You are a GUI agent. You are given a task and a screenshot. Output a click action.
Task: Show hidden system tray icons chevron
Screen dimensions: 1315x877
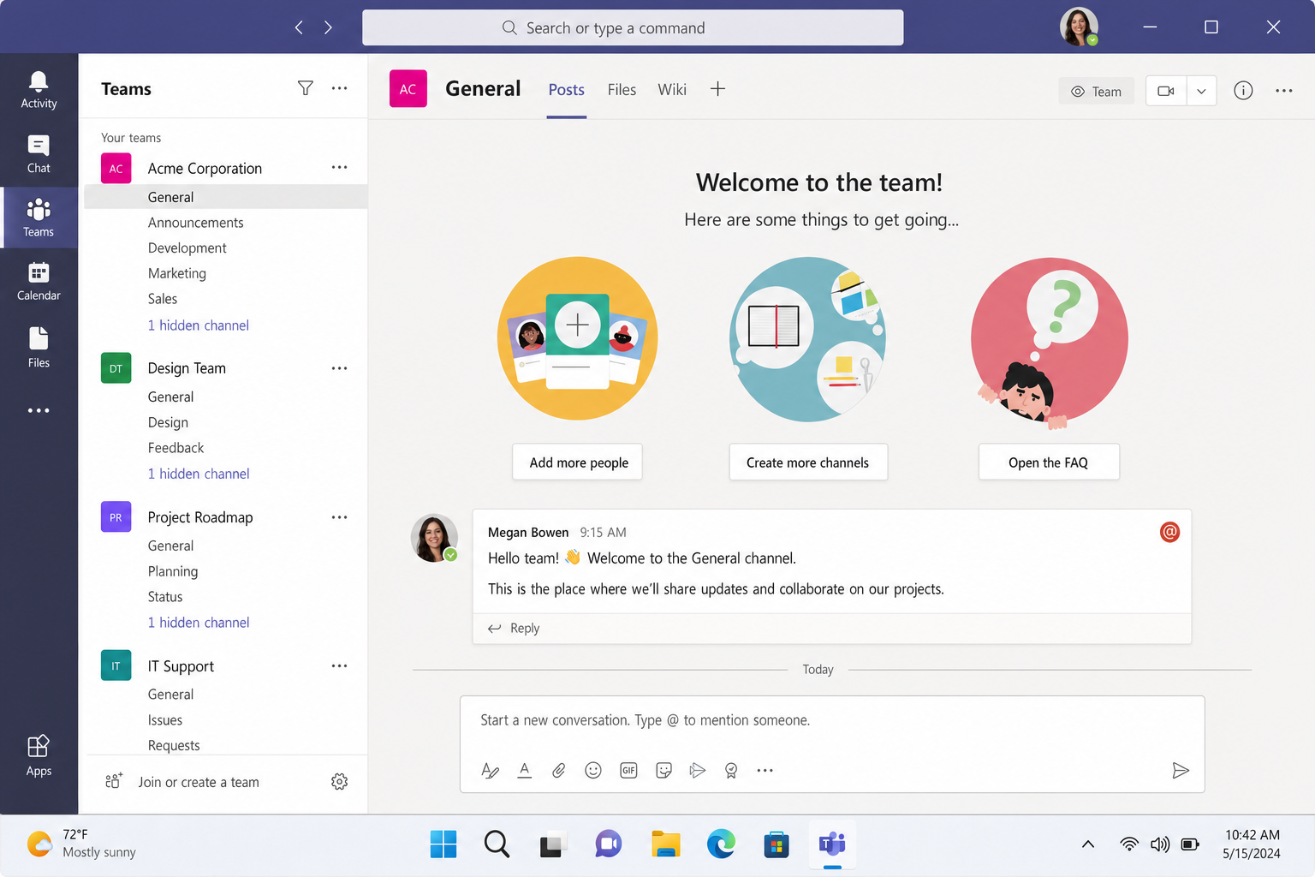(1088, 844)
